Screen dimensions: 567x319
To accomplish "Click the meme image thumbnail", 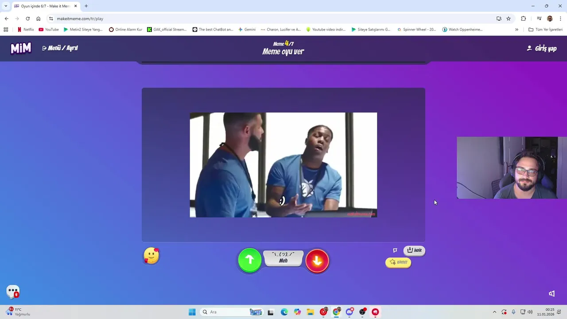I will [283, 165].
